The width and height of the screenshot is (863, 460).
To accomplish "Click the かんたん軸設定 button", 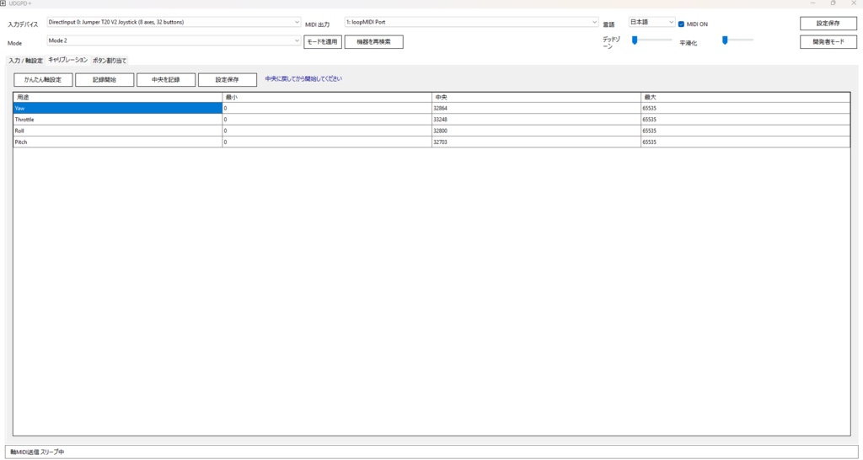I will click(x=43, y=80).
